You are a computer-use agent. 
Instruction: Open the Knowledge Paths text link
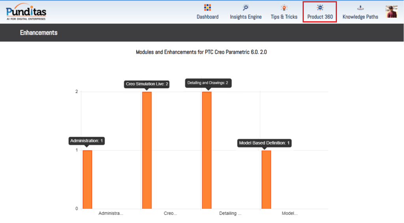[360, 17]
